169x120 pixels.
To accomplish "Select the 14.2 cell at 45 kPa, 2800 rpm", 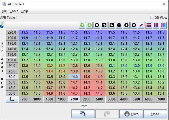I will [87, 88].
